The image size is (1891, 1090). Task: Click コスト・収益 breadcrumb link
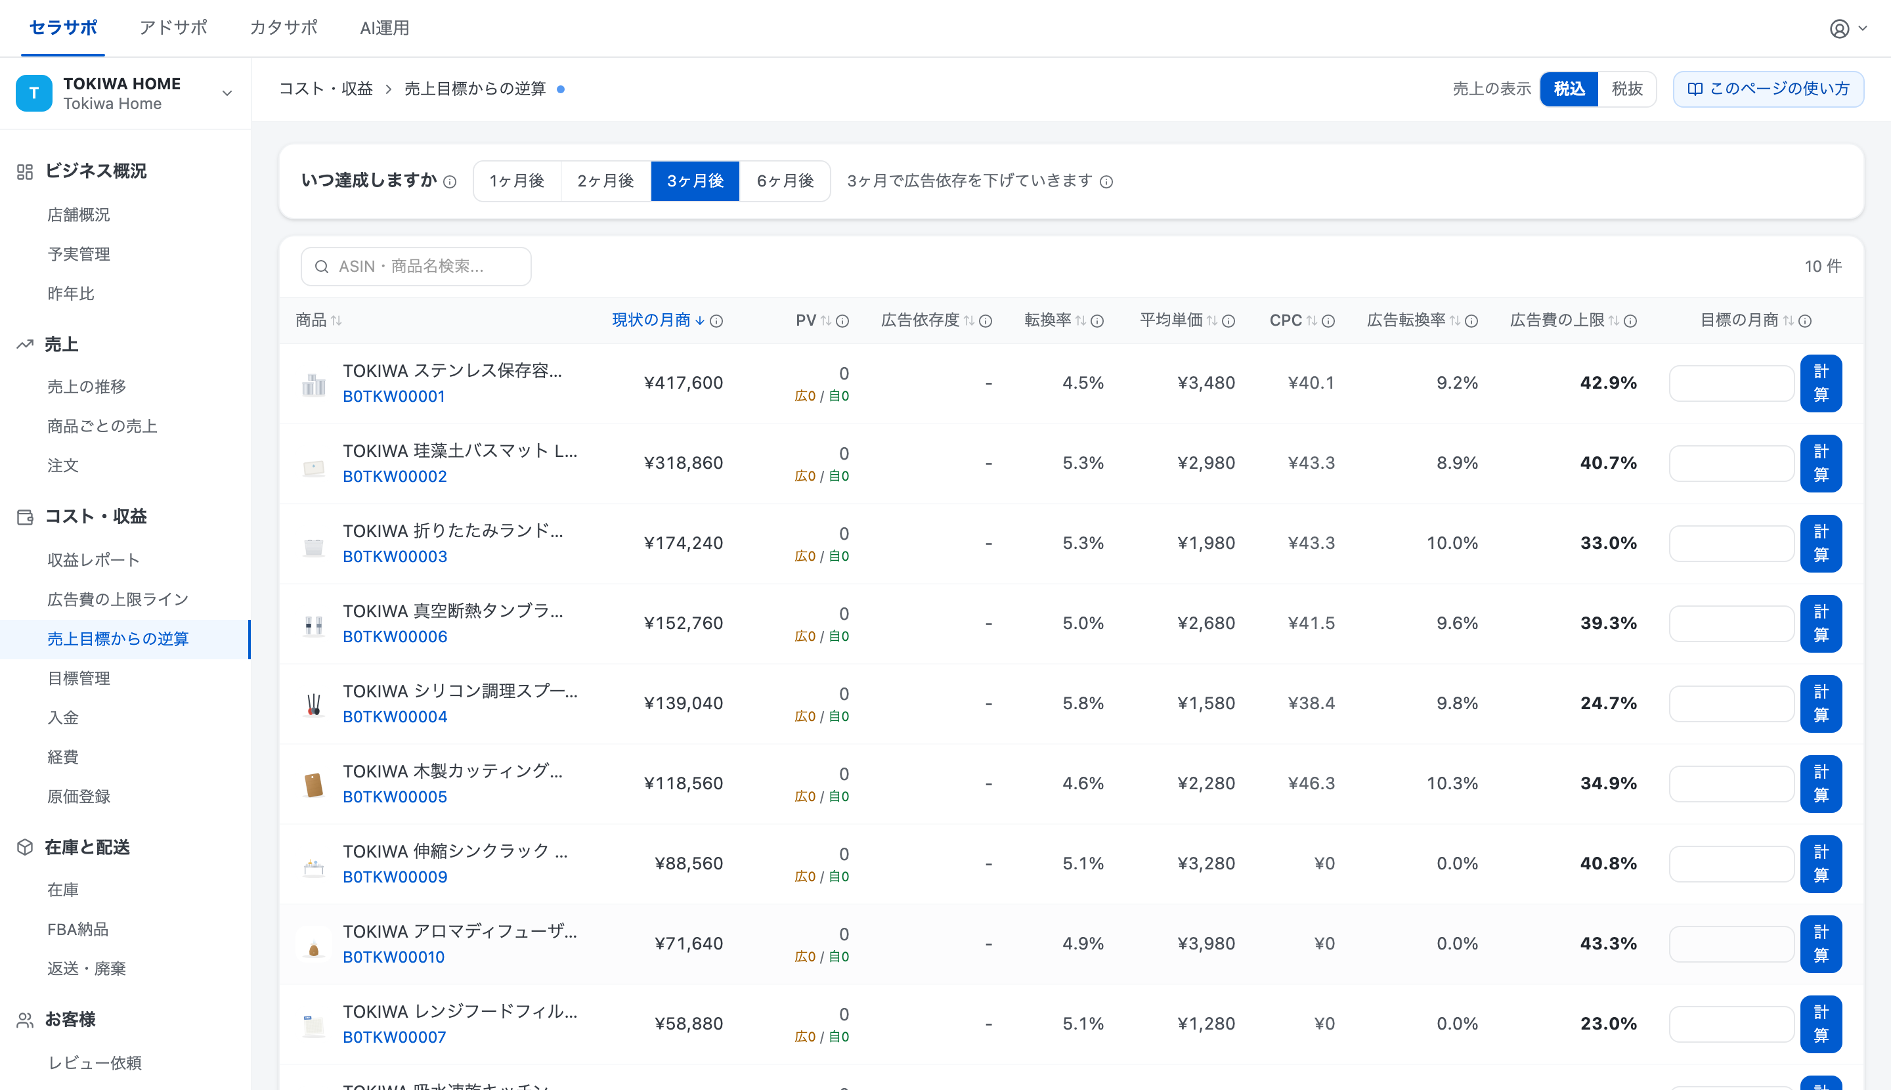point(326,89)
